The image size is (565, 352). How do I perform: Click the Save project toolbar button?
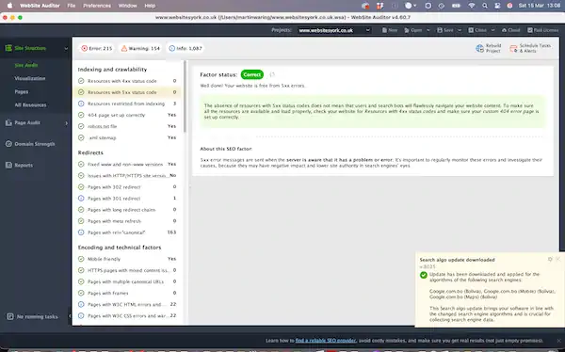click(x=445, y=30)
